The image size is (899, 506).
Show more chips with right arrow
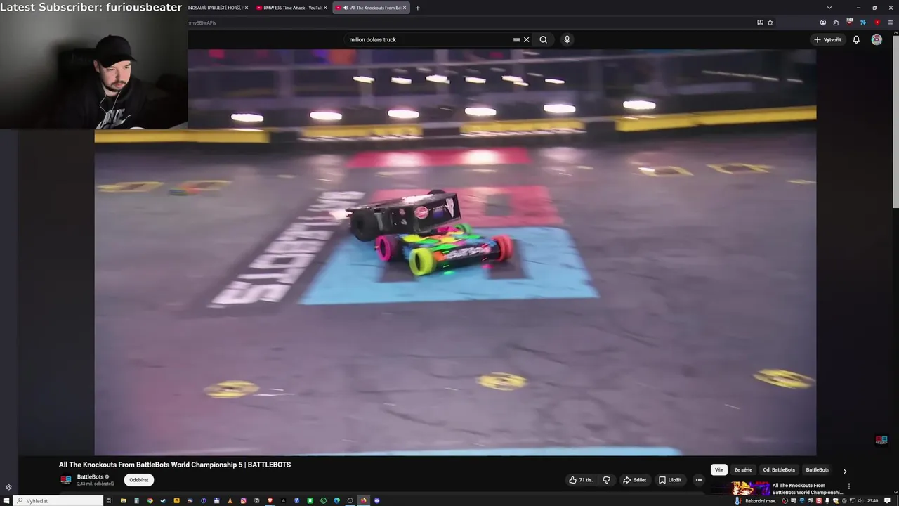coord(845,472)
